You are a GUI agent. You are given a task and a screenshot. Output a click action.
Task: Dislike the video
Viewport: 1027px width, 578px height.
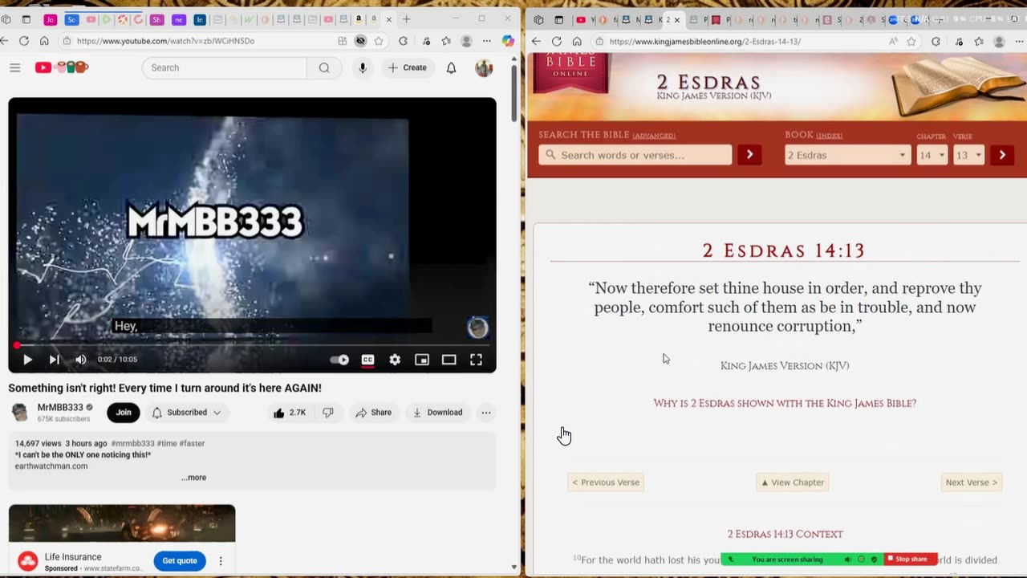327,413
